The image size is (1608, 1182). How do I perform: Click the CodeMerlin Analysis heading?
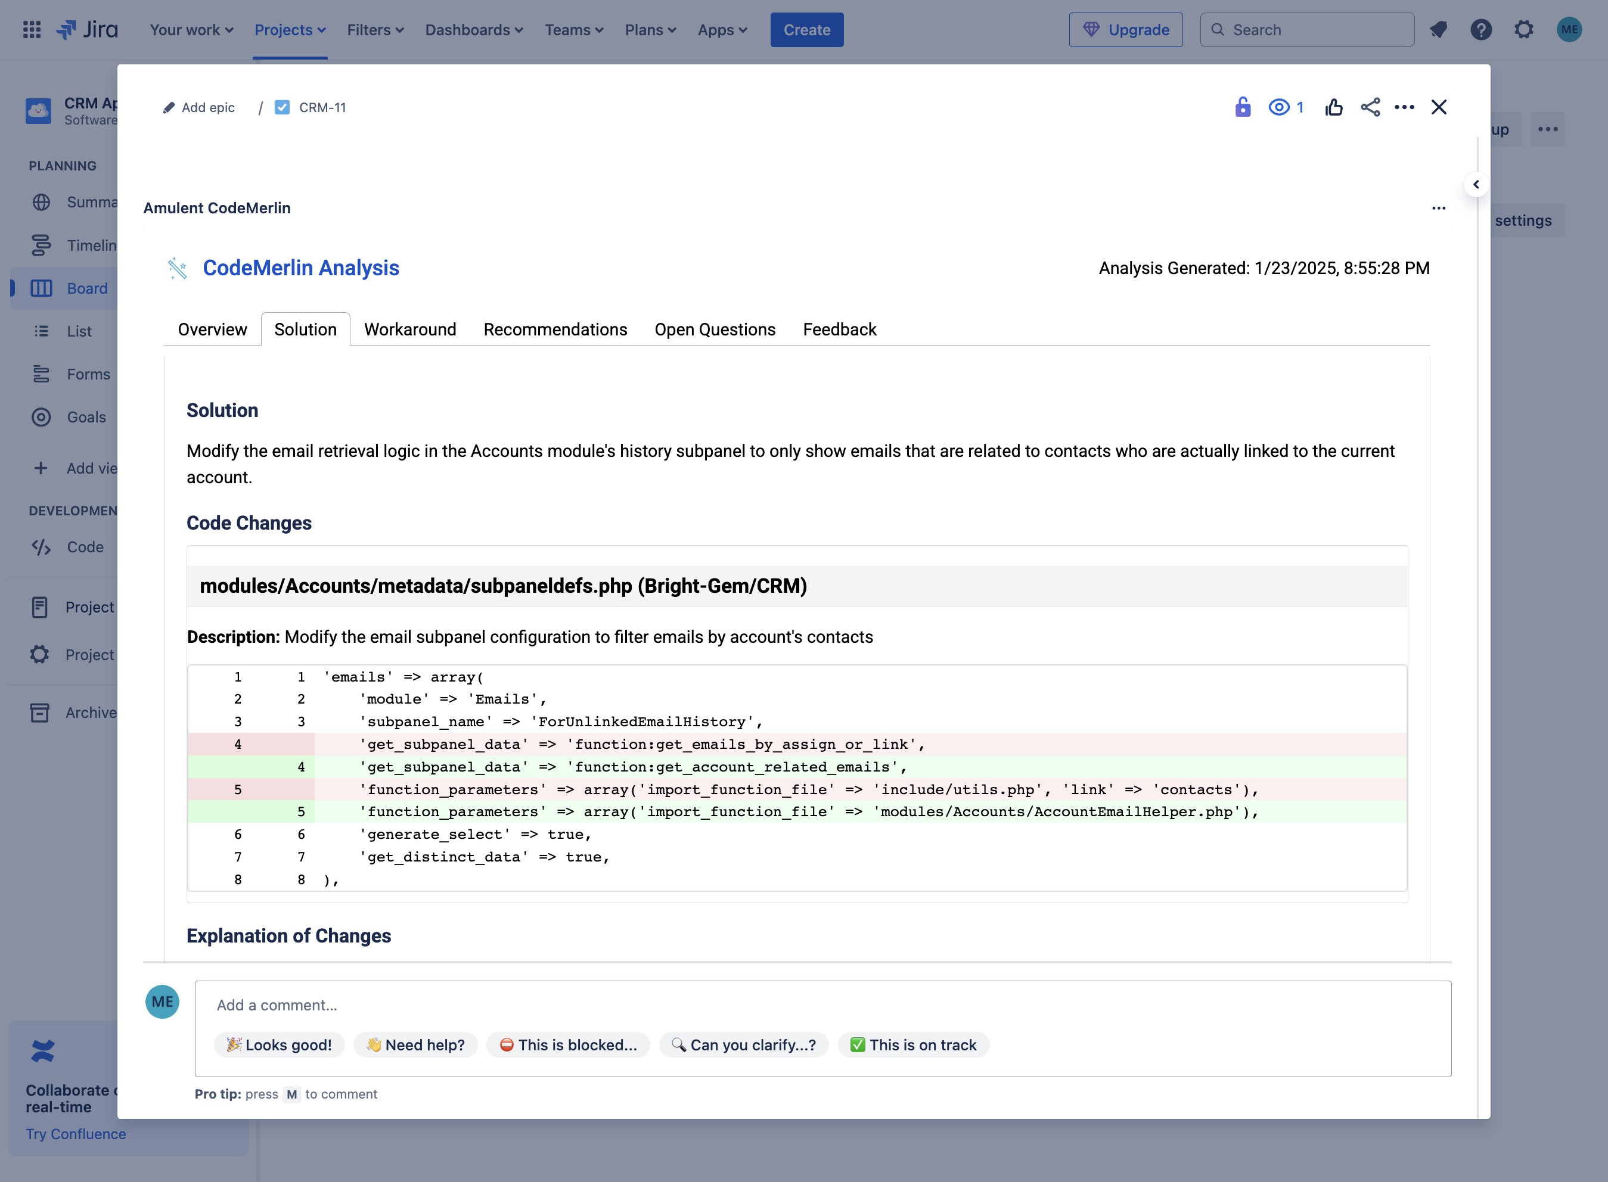[301, 268]
